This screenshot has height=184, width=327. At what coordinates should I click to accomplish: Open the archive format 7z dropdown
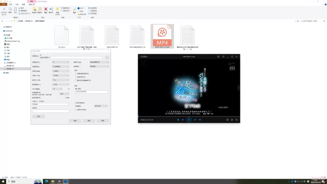pyautogui.click(x=60, y=62)
